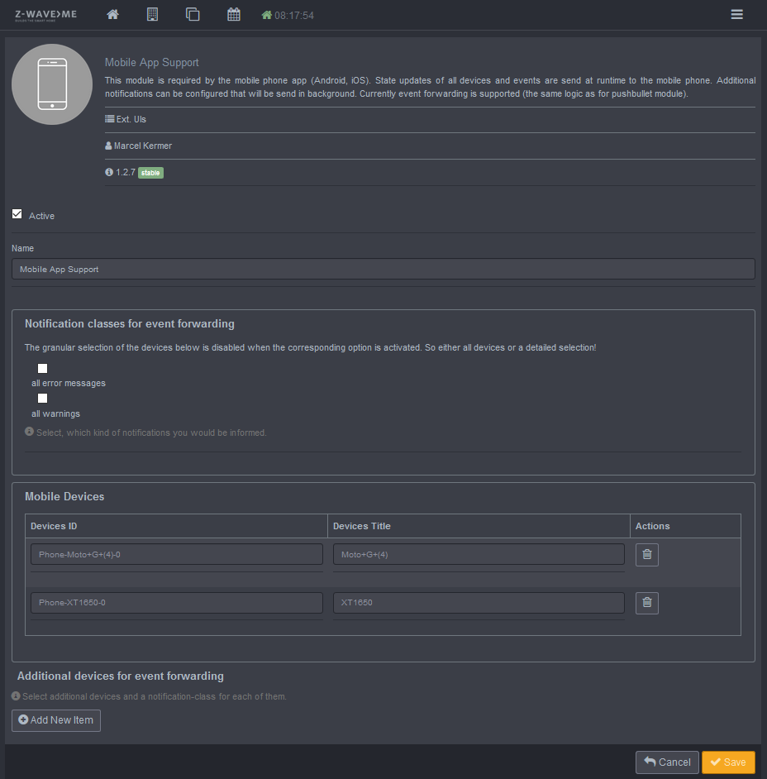Click the Mobile App Support title
The width and height of the screenshot is (767, 779).
tap(151, 62)
